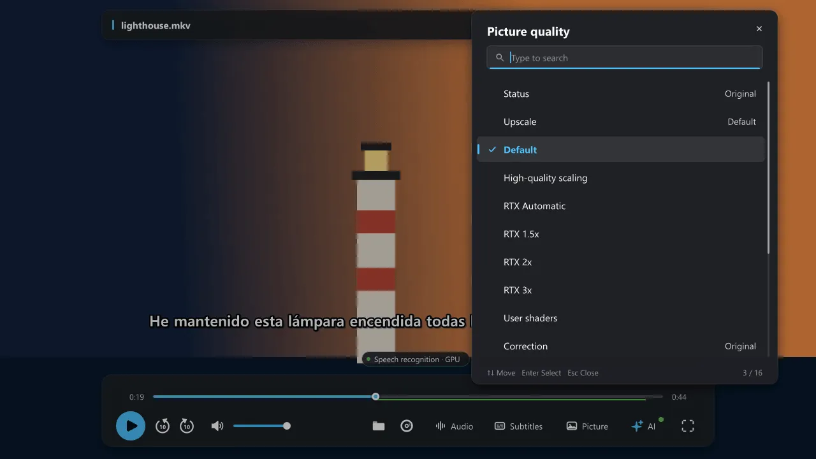Start playback with the blue play button

click(131, 426)
